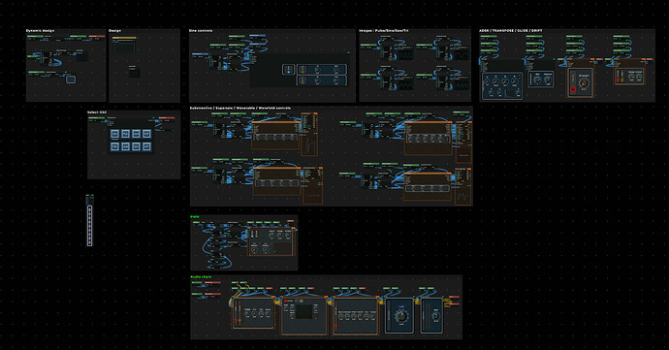Select the green 'Drone' group title
Screen dimensions: 669x350
195,217
